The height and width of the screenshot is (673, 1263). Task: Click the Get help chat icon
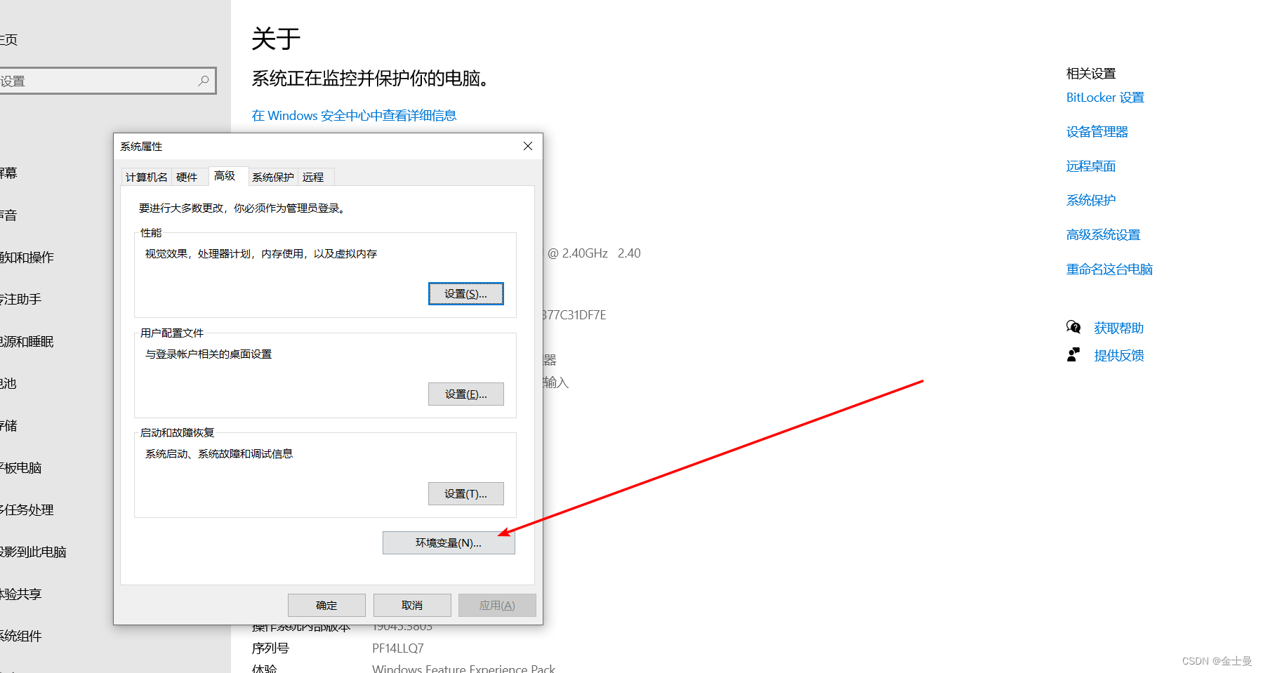[1073, 327]
